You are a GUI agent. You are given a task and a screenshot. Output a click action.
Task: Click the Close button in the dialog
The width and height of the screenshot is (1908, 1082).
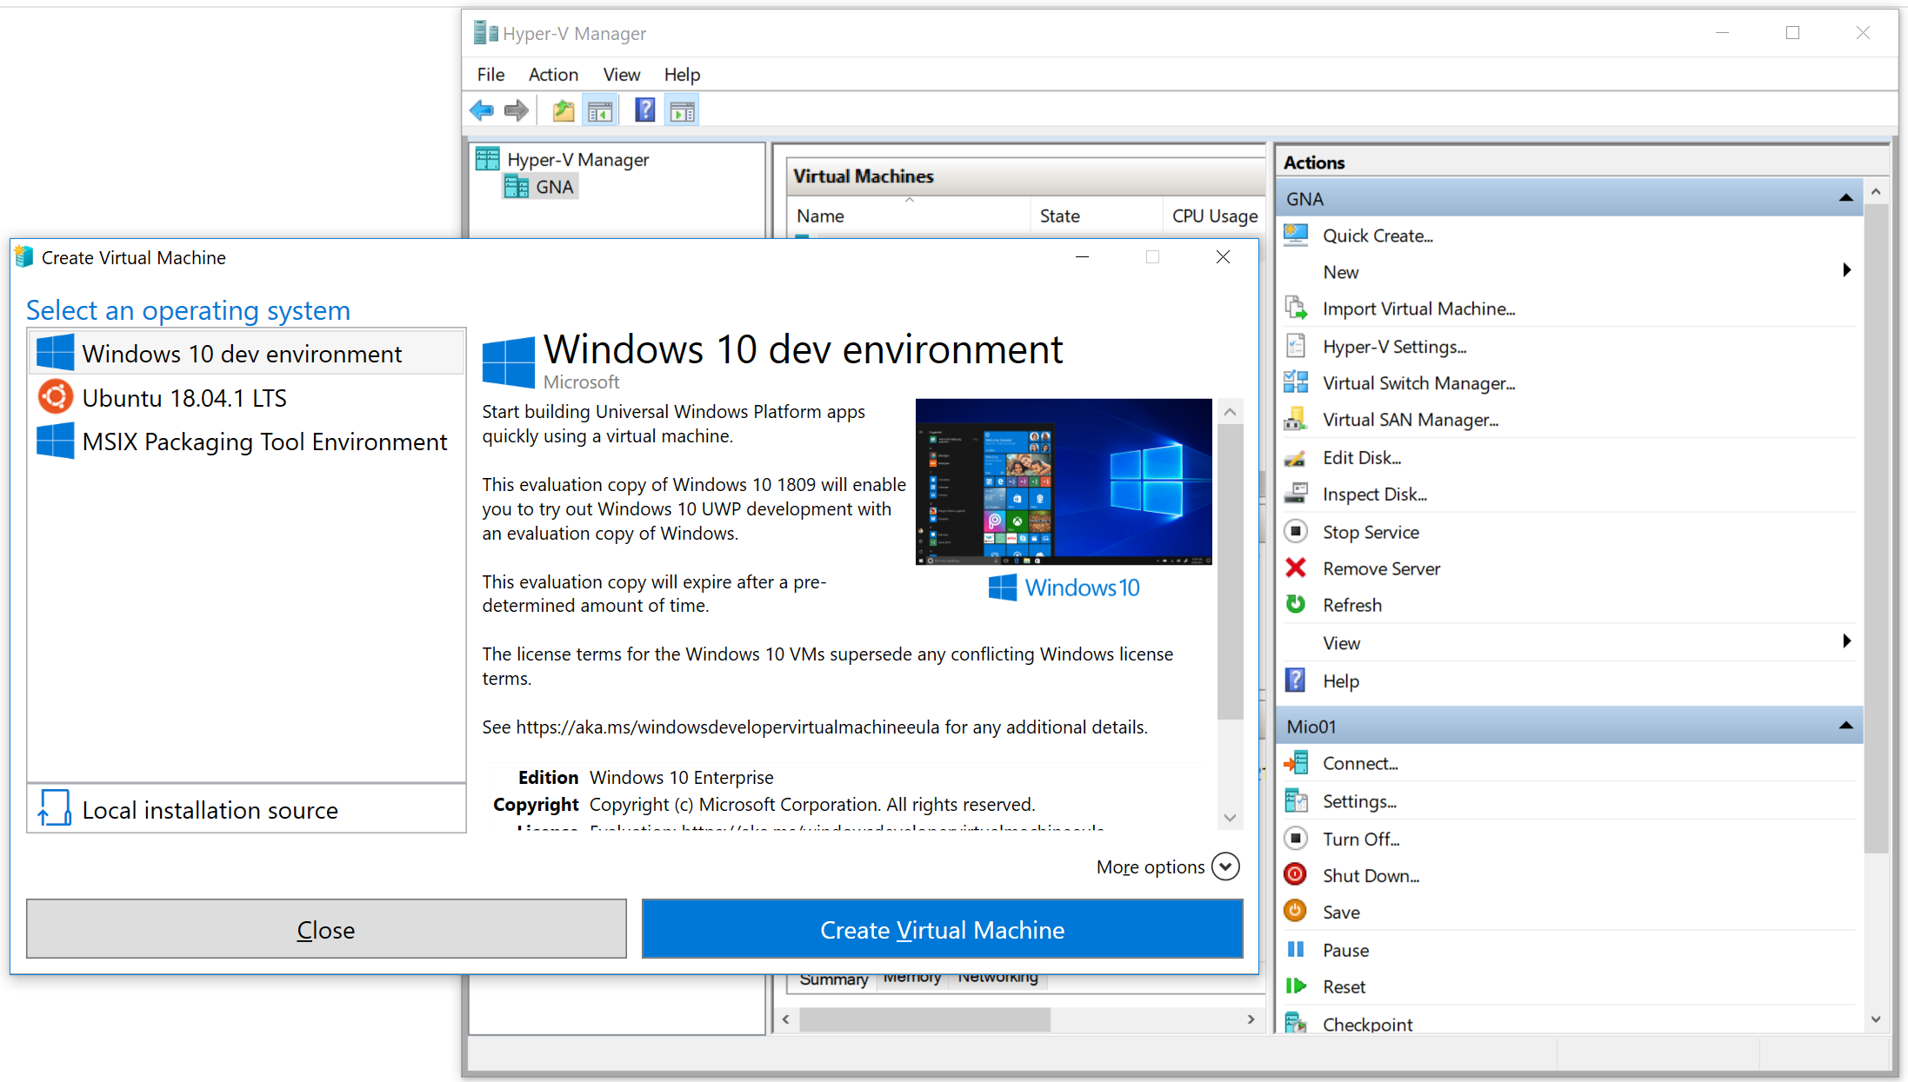point(326,929)
